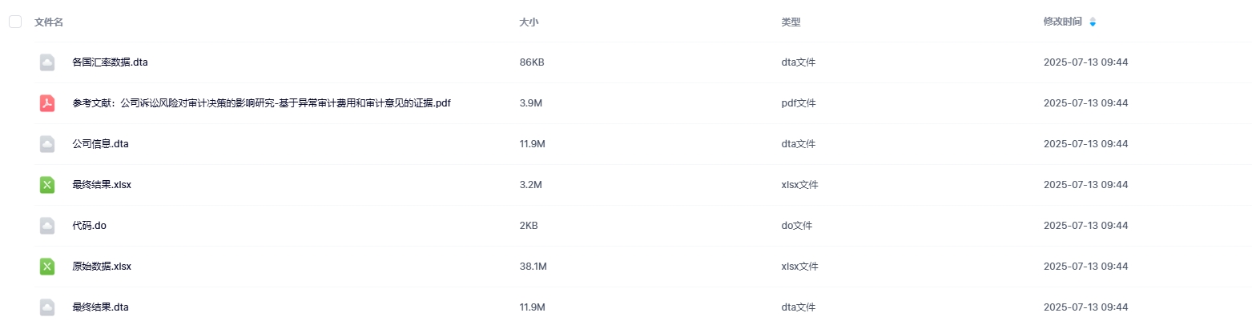1252x325 pixels.
Task: Sort files by 大小 column header
Action: [x=529, y=22]
